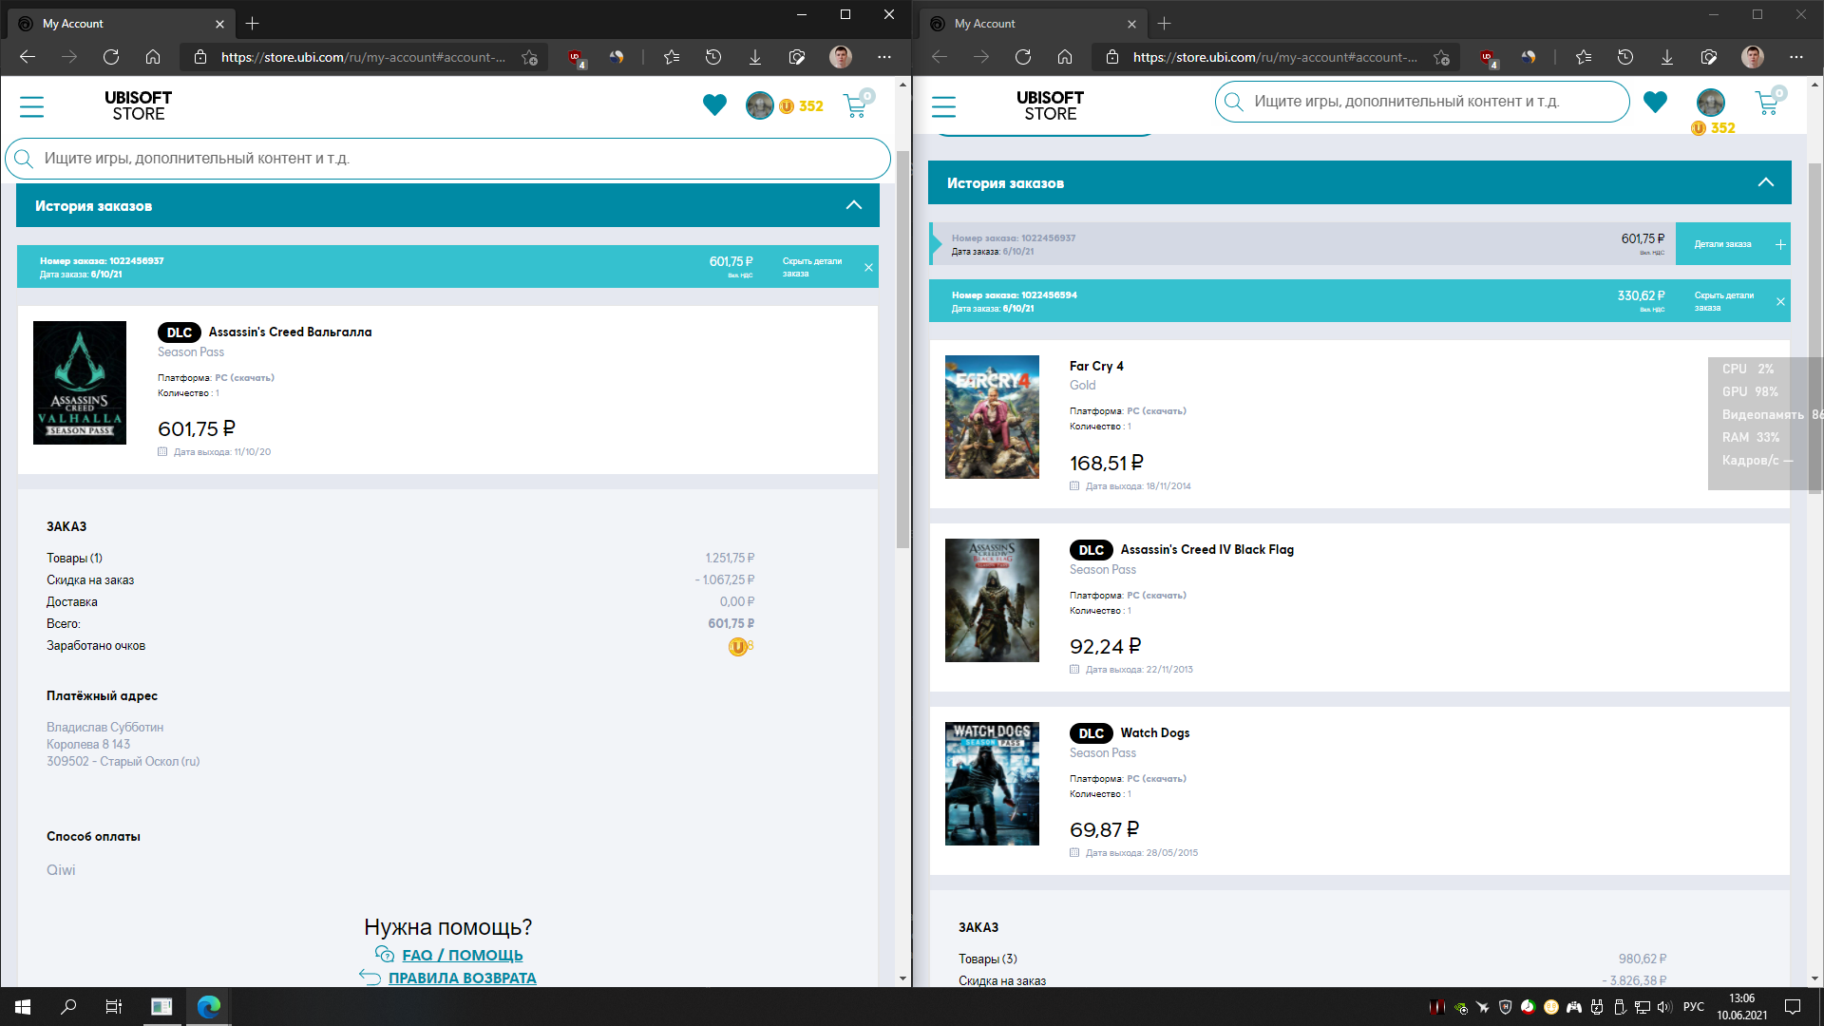Viewport: 1824px width, 1026px height.
Task: Click right window vertical scrollbar thumb
Action: coord(1814,328)
